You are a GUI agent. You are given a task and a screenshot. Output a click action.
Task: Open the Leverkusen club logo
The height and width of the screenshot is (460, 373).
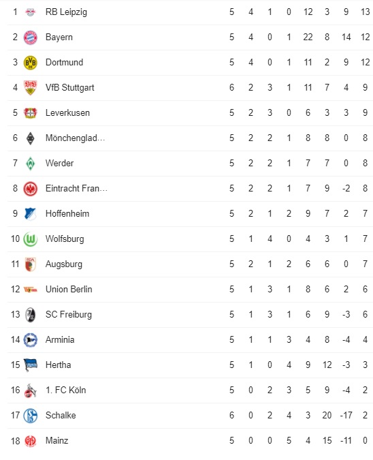(x=30, y=113)
